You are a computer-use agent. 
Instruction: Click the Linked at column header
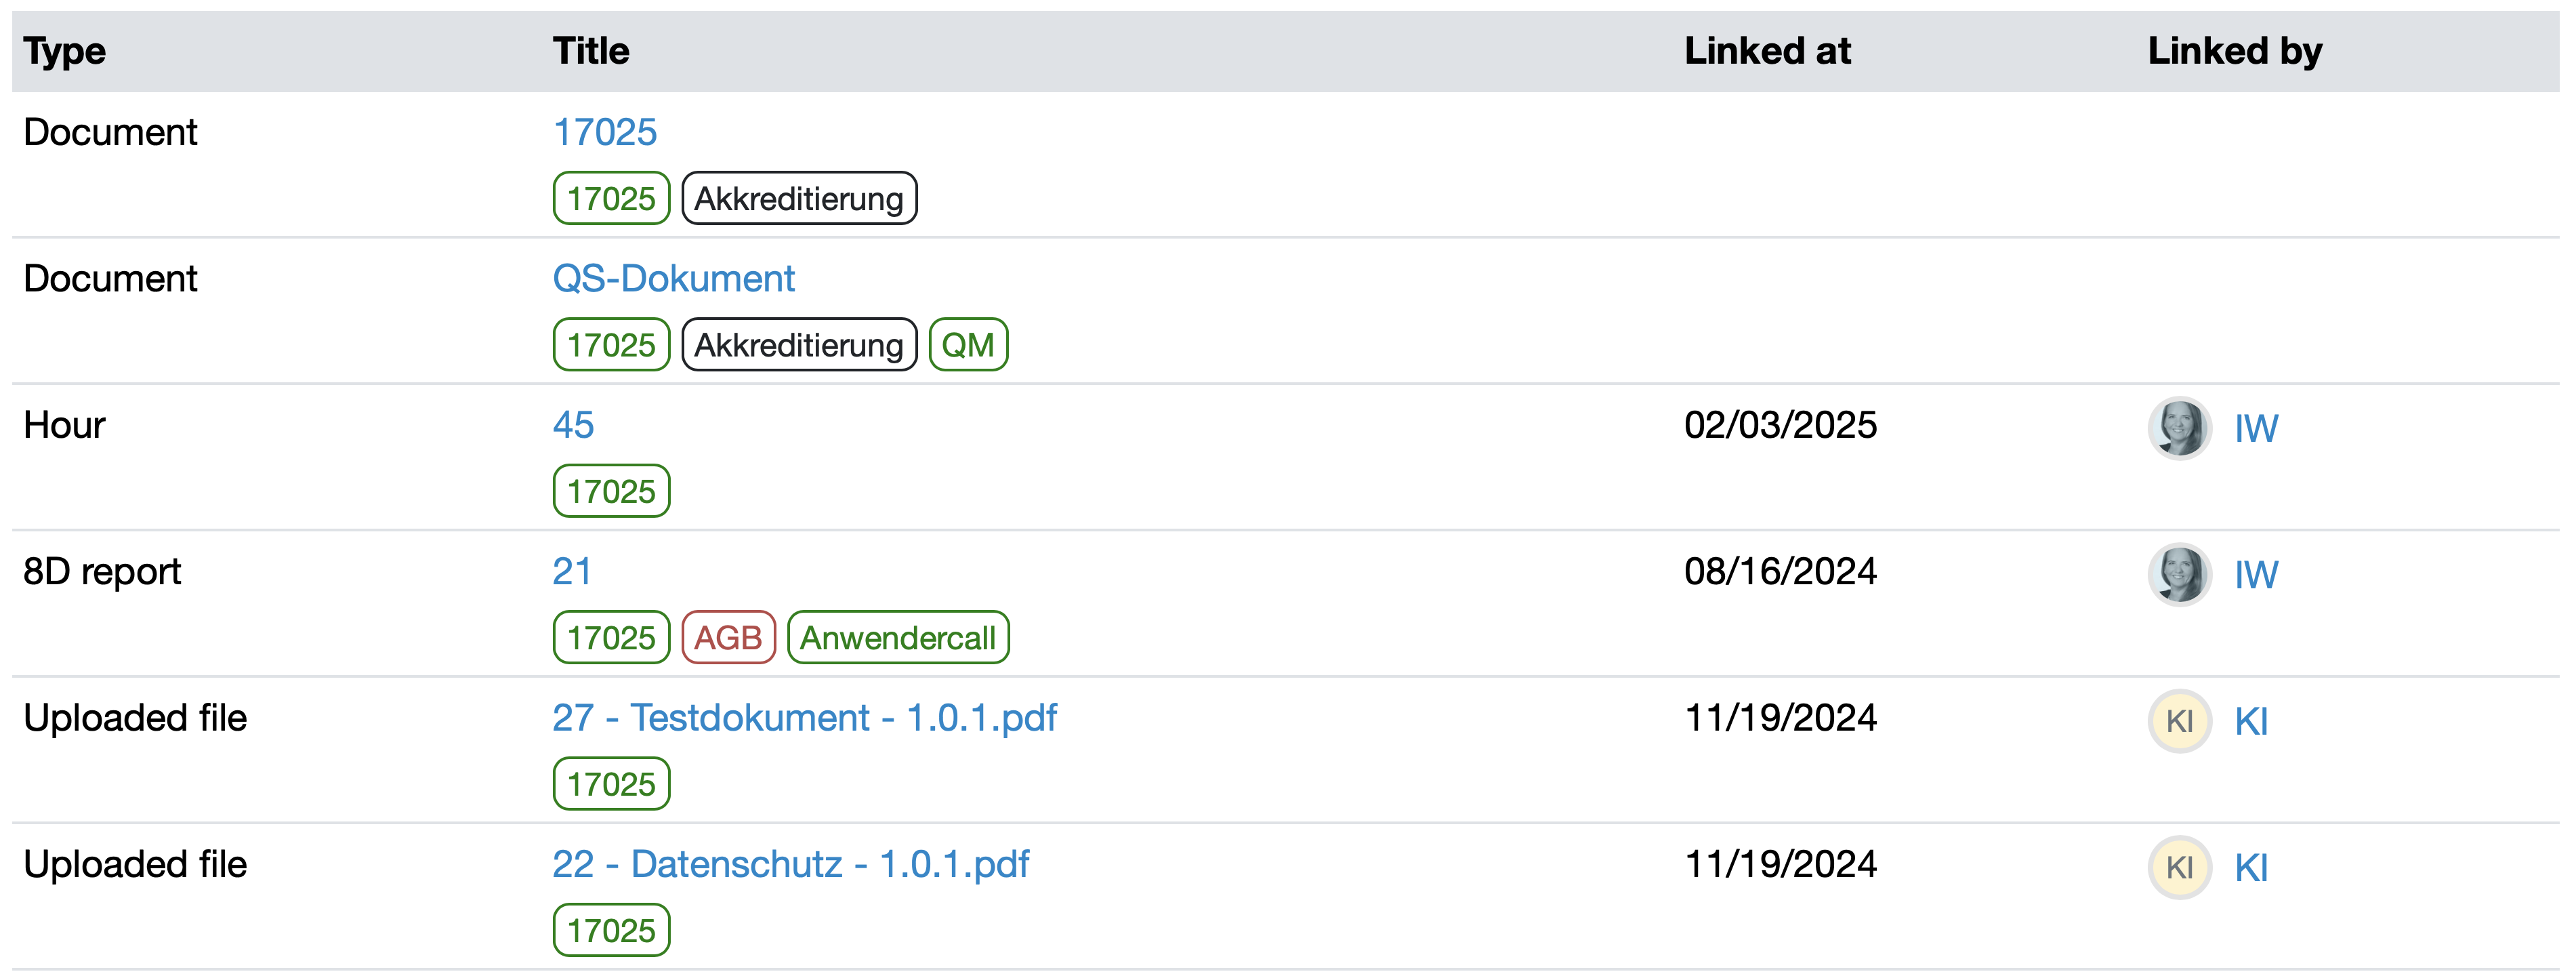pos(1767,51)
